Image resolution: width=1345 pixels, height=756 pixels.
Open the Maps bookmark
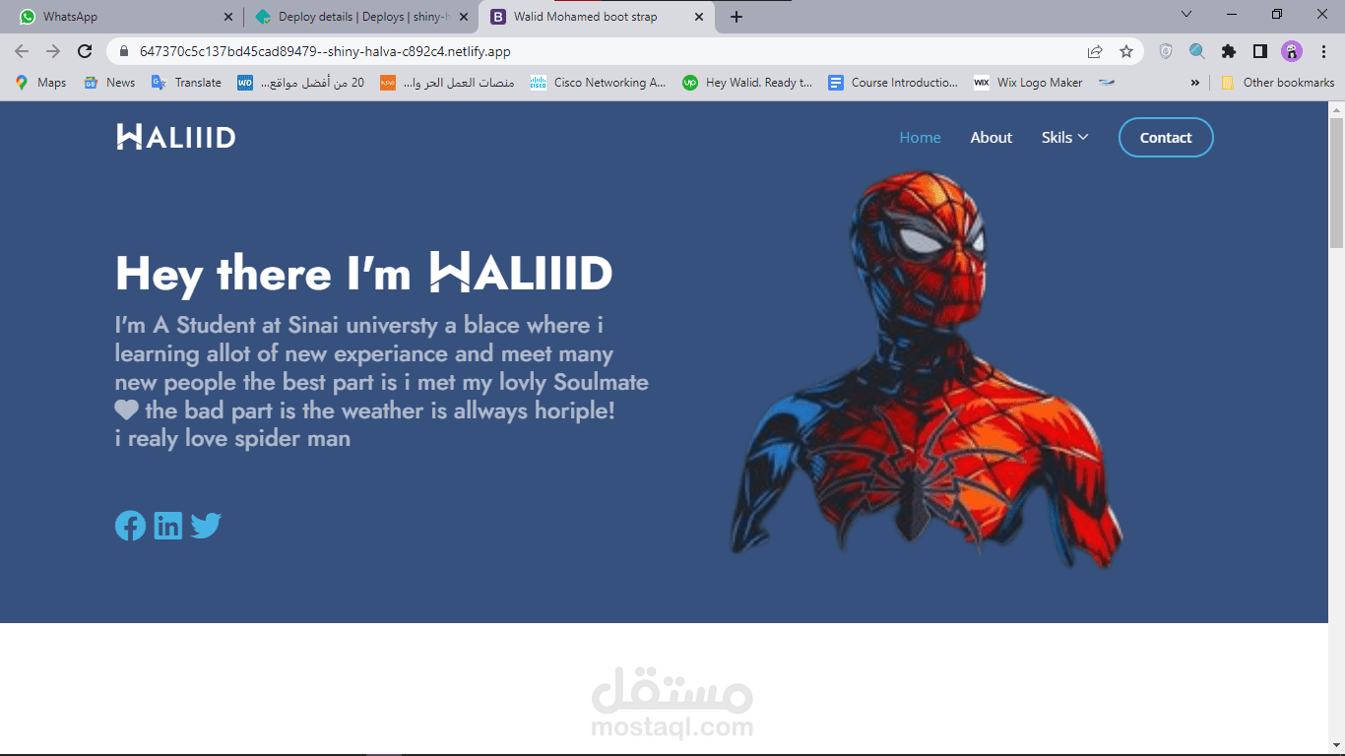(40, 83)
